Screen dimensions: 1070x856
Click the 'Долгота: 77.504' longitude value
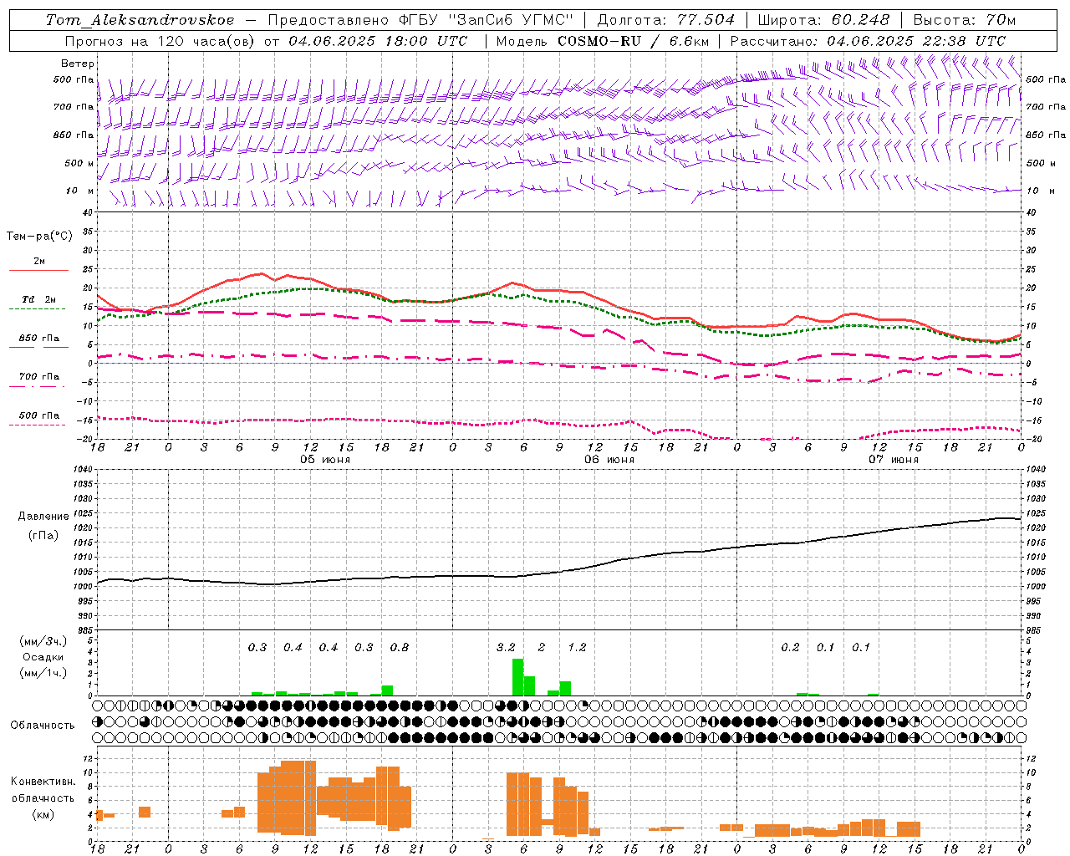coord(666,20)
